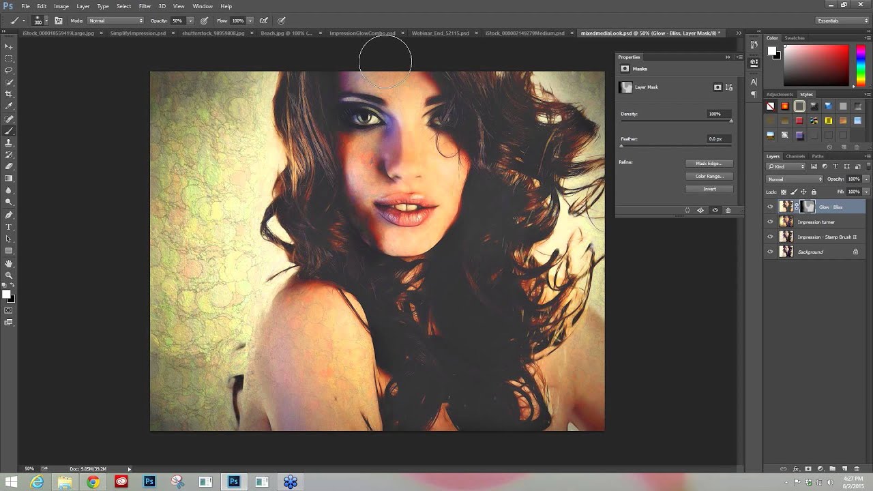Screen dimensions: 873x491
Task: Apply the red button style thumbnail
Action: [799, 121]
